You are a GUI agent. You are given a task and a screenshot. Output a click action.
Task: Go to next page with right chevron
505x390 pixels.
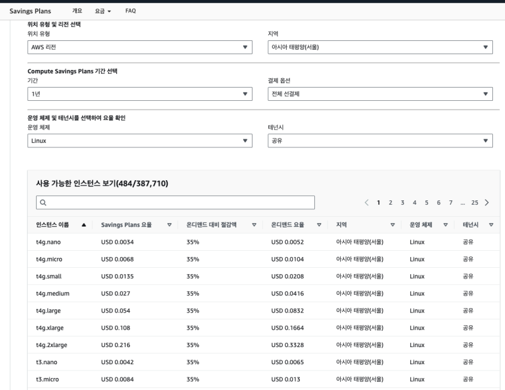point(487,202)
